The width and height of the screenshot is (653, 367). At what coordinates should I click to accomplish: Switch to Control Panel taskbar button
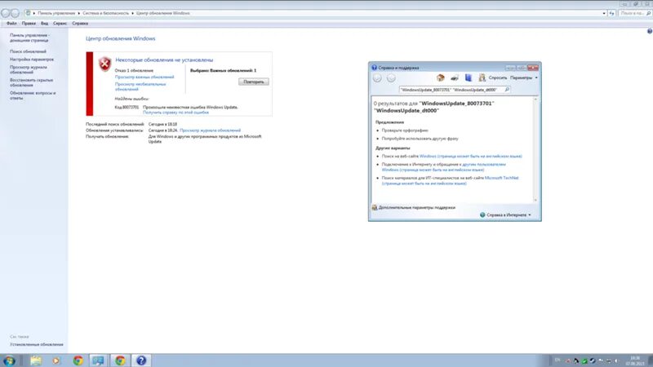click(99, 360)
